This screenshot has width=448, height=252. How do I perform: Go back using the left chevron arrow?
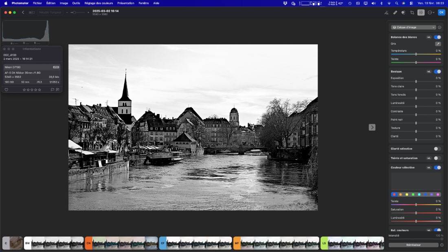23,12
